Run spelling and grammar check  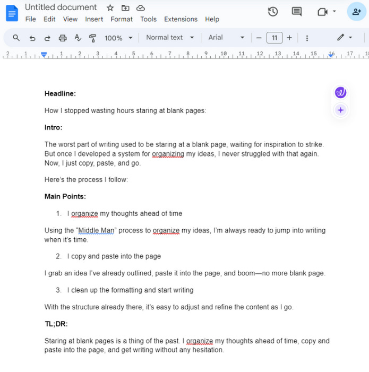(78, 38)
